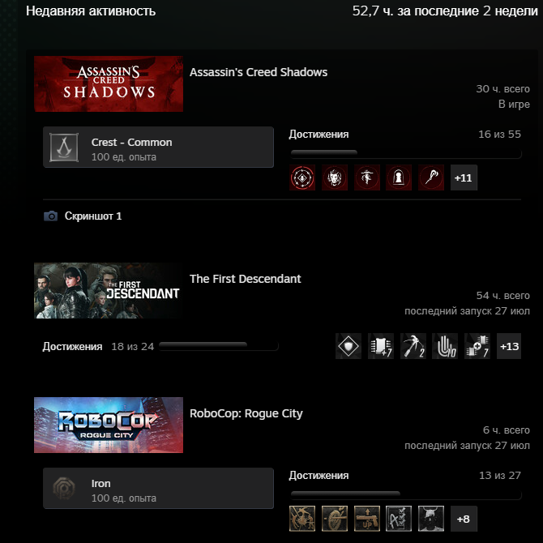Open the shield diamond achievement in First Descendant

coord(348,346)
